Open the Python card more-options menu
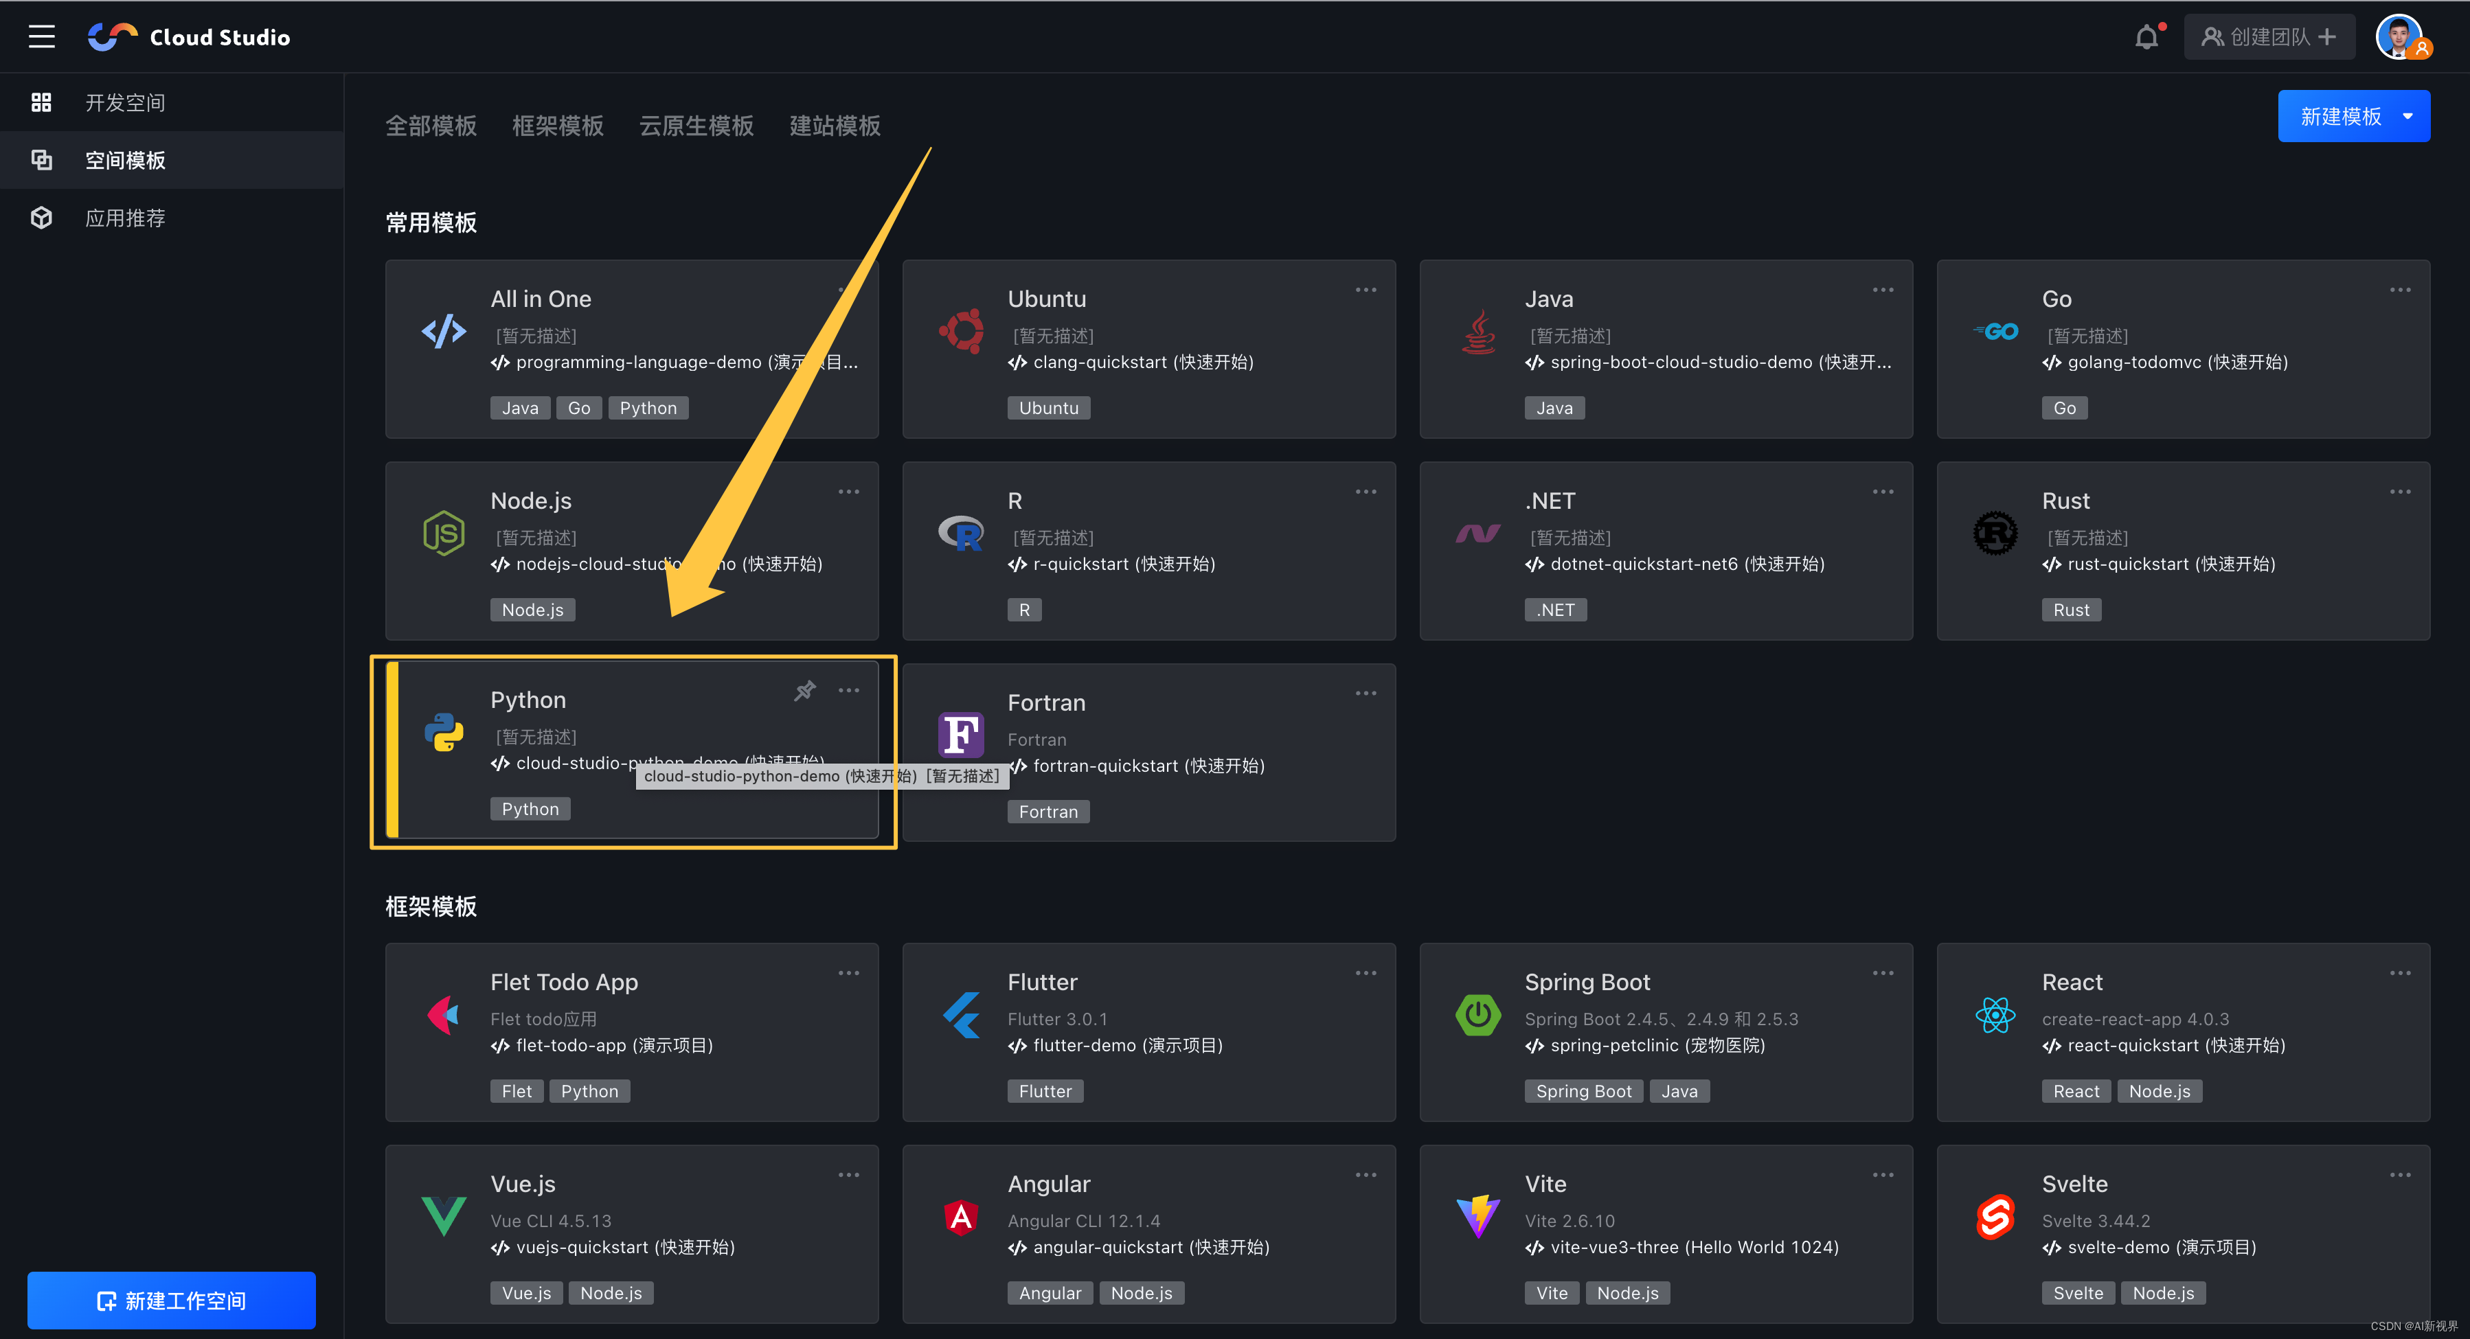 pyautogui.click(x=848, y=691)
